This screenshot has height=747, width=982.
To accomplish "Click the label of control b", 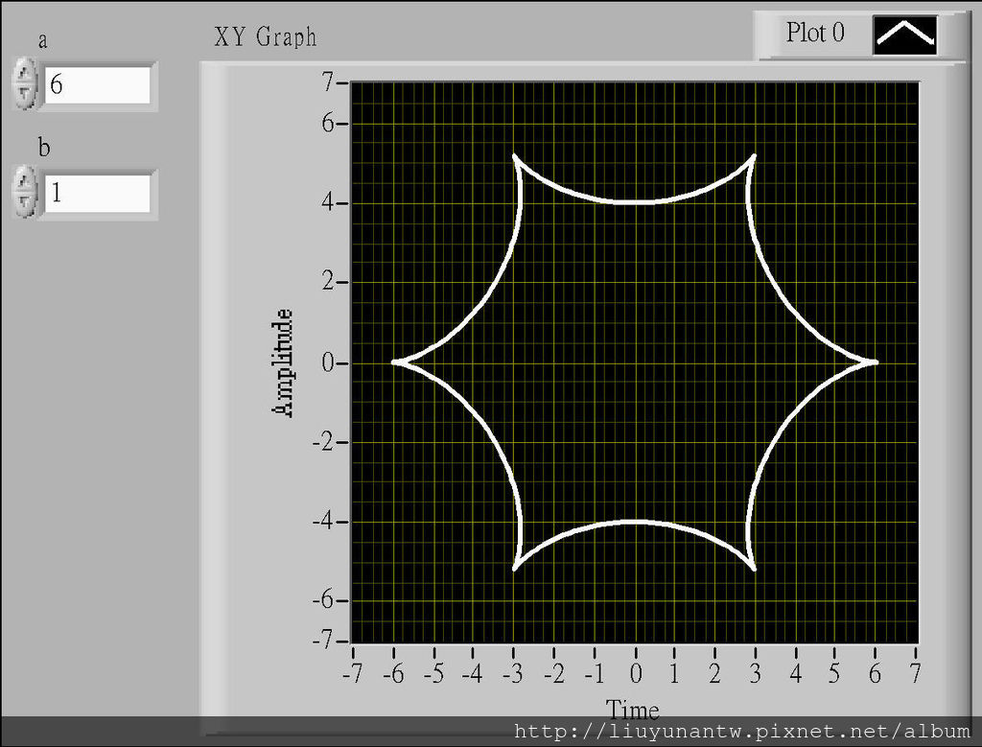I will [43, 148].
